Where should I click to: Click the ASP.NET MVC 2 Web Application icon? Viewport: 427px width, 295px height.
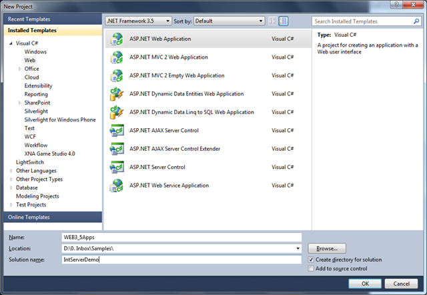[x=117, y=57]
